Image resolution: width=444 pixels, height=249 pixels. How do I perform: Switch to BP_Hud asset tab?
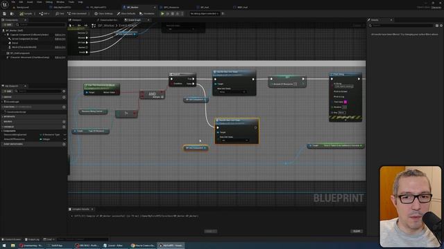point(205,8)
